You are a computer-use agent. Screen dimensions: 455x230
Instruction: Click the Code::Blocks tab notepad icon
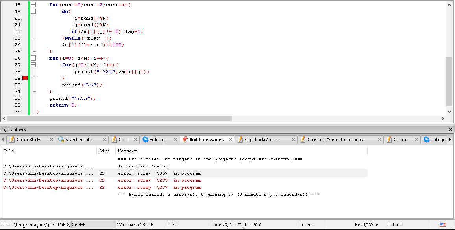(12, 140)
